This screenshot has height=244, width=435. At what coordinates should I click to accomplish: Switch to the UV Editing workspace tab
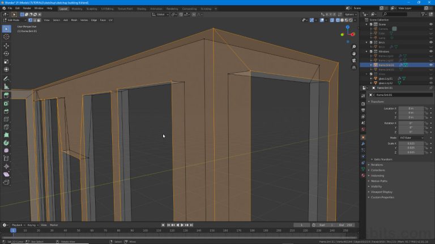click(x=107, y=9)
